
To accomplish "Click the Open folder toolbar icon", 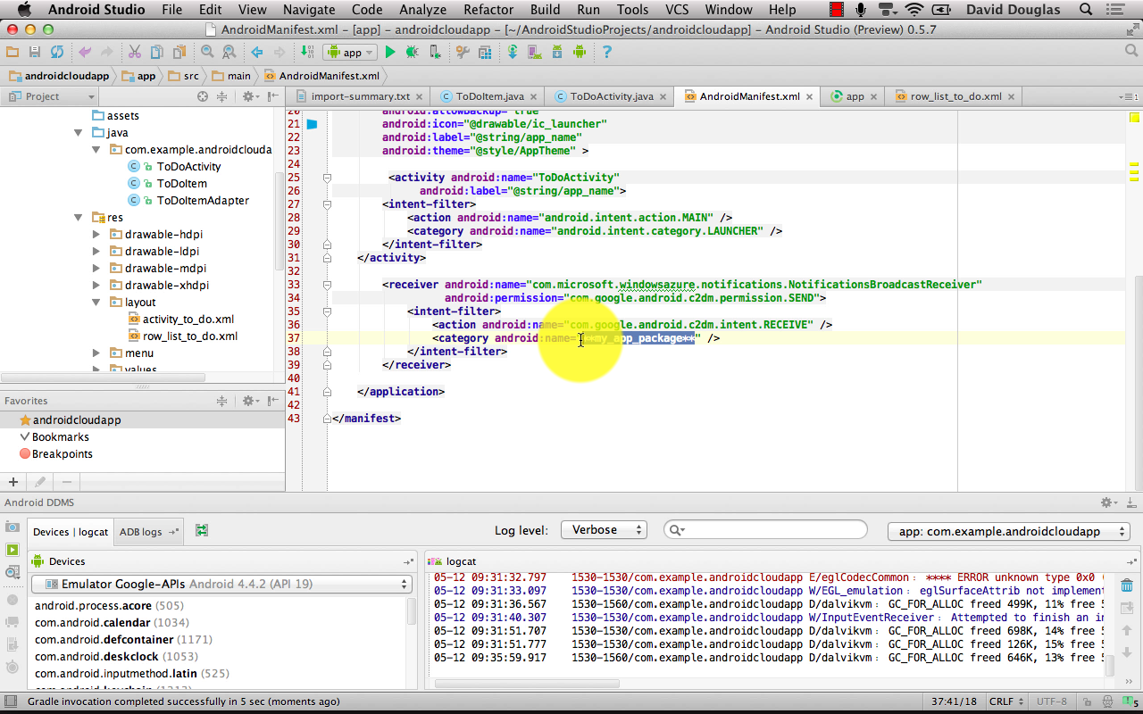I will click(x=13, y=53).
